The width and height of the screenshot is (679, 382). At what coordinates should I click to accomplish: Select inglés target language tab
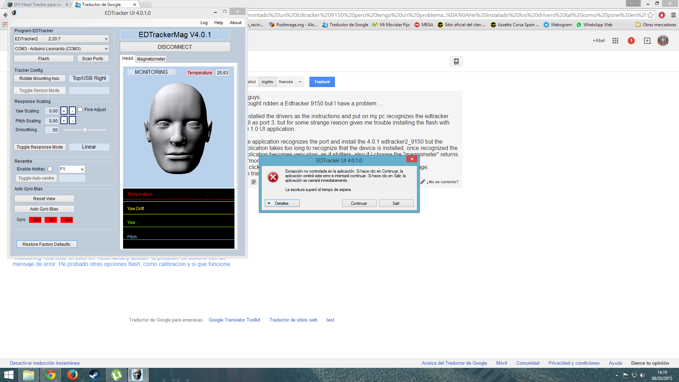point(267,82)
